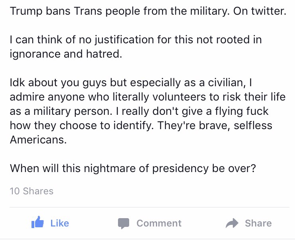Click the line starting "as a military person"

[x=139, y=111]
